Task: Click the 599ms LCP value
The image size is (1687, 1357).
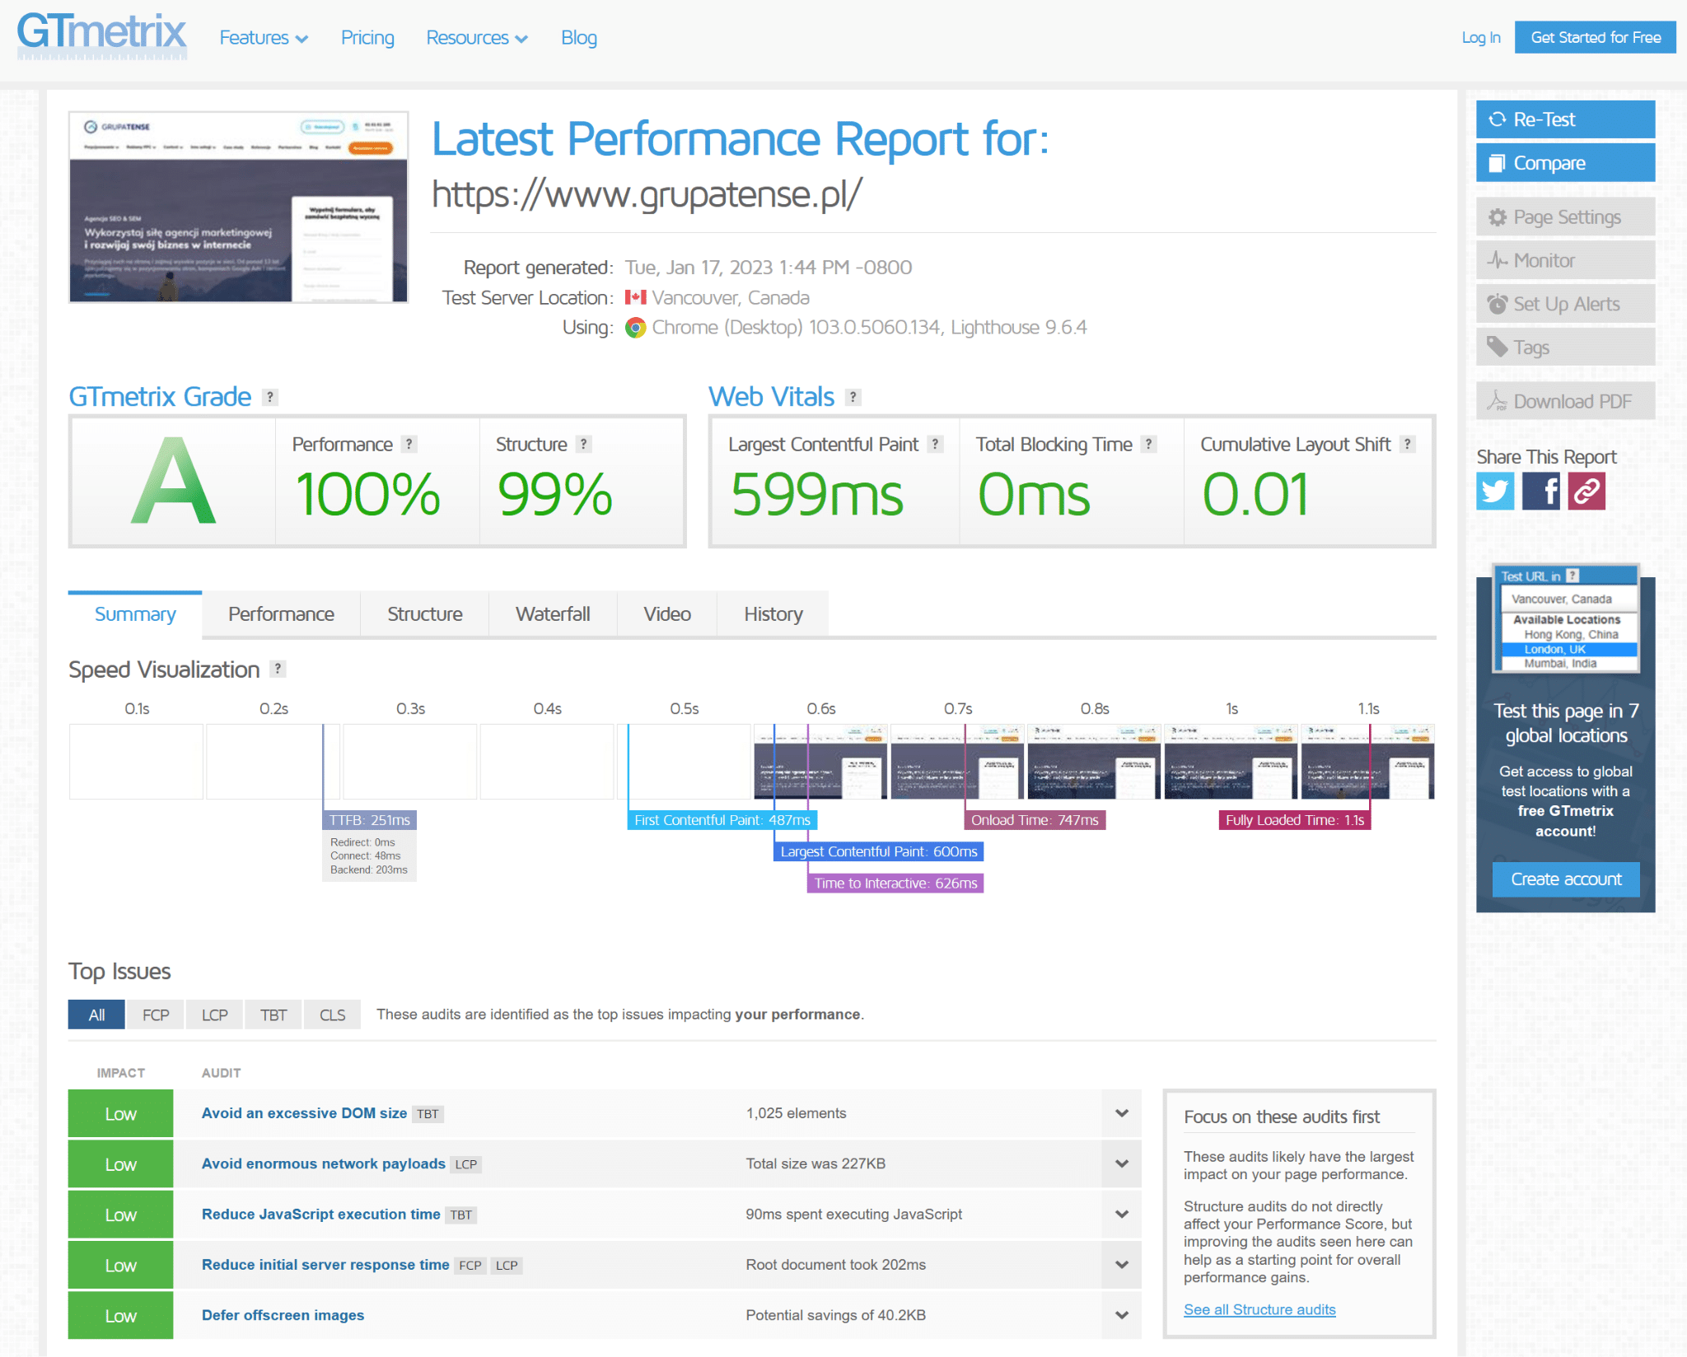Action: pos(817,495)
